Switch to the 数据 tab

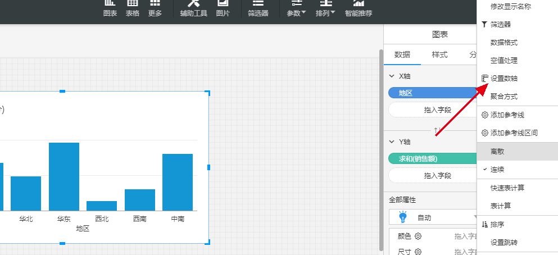tap(402, 55)
